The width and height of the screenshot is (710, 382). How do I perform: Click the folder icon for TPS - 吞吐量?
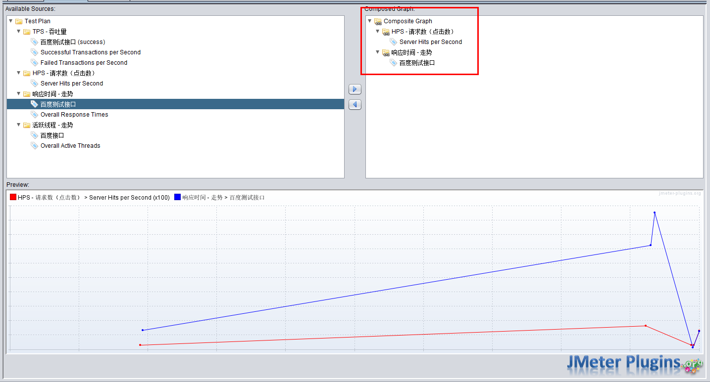point(27,31)
